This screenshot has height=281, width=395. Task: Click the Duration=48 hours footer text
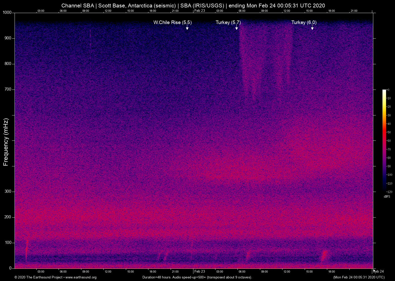(x=197, y=277)
